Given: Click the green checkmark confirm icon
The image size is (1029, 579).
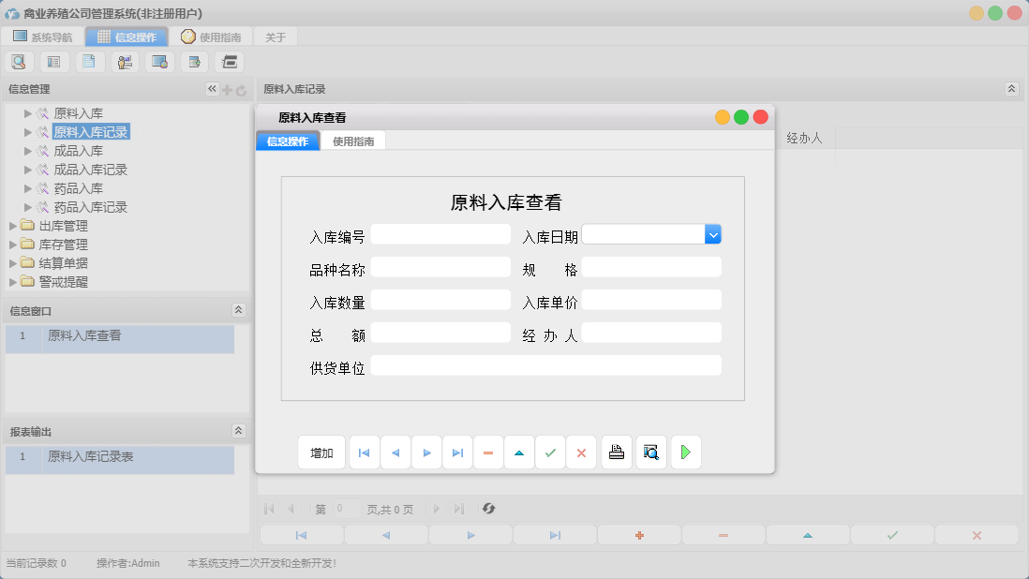Looking at the screenshot, I should click(x=550, y=452).
